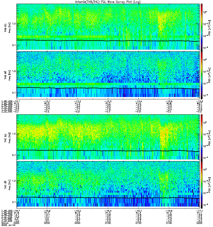The image size is (213, 227).
Task: Click the PSD units label of THB B⊥ panel
Action: tap(209, 27)
